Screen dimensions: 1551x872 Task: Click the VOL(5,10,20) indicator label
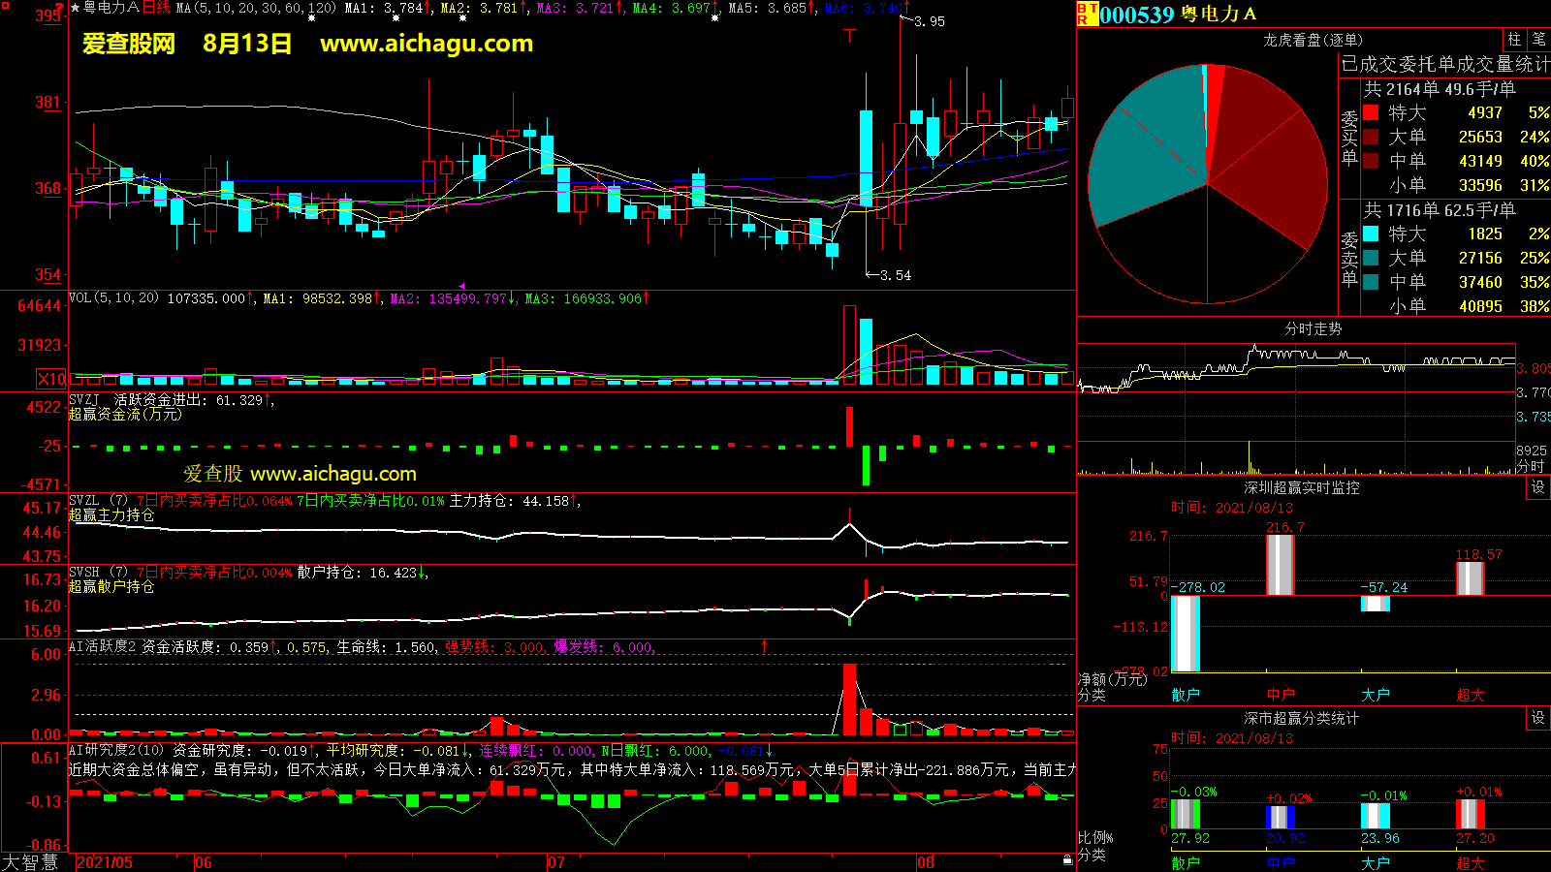click(113, 298)
